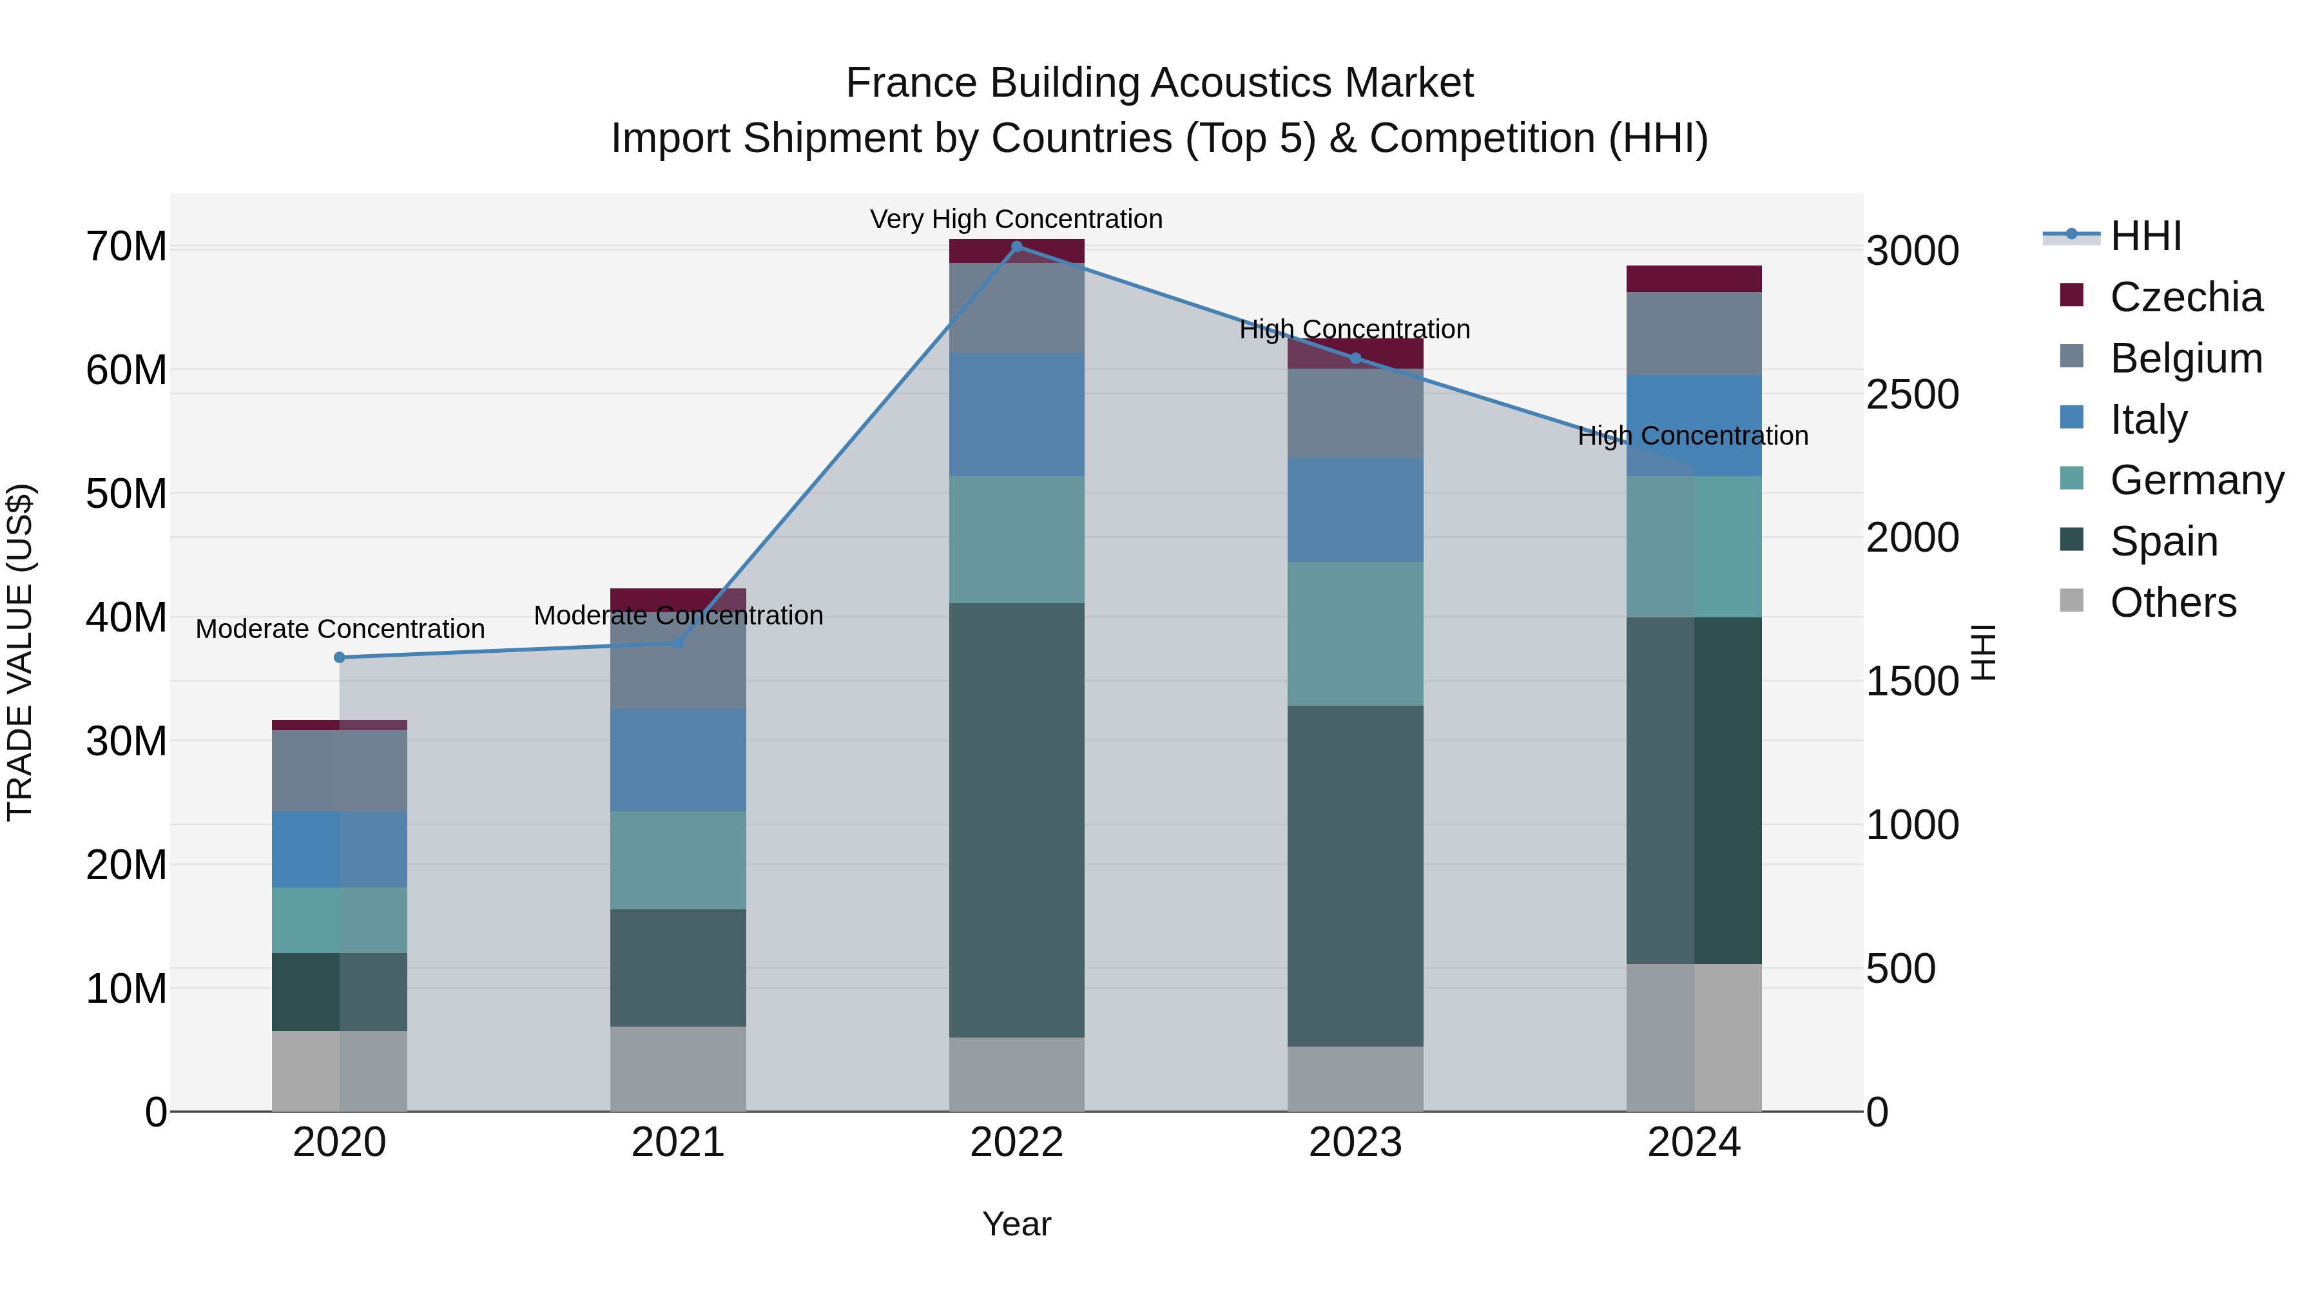Toggle the Germany legend entry
Image resolution: width=2320 pixels, height=1305 pixels.
click(x=2171, y=480)
